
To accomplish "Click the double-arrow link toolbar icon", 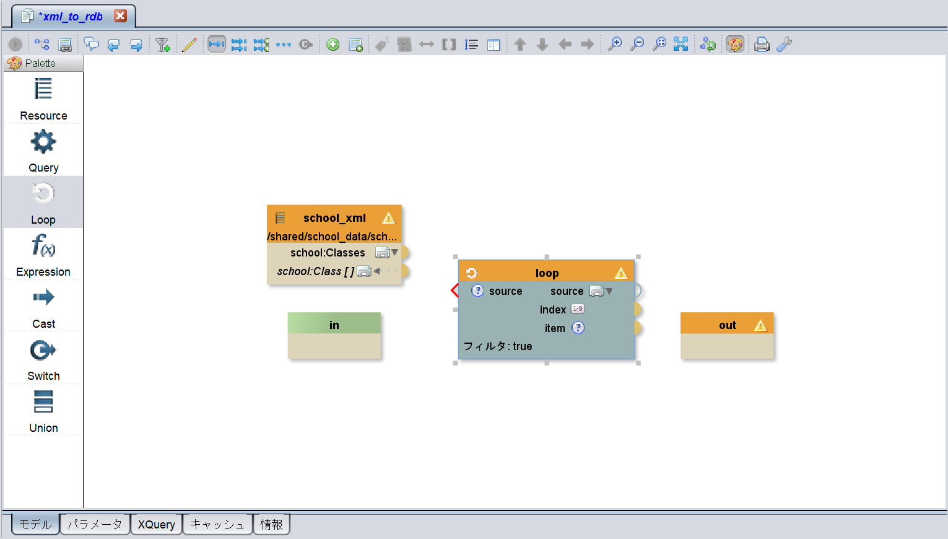I will coord(239,45).
